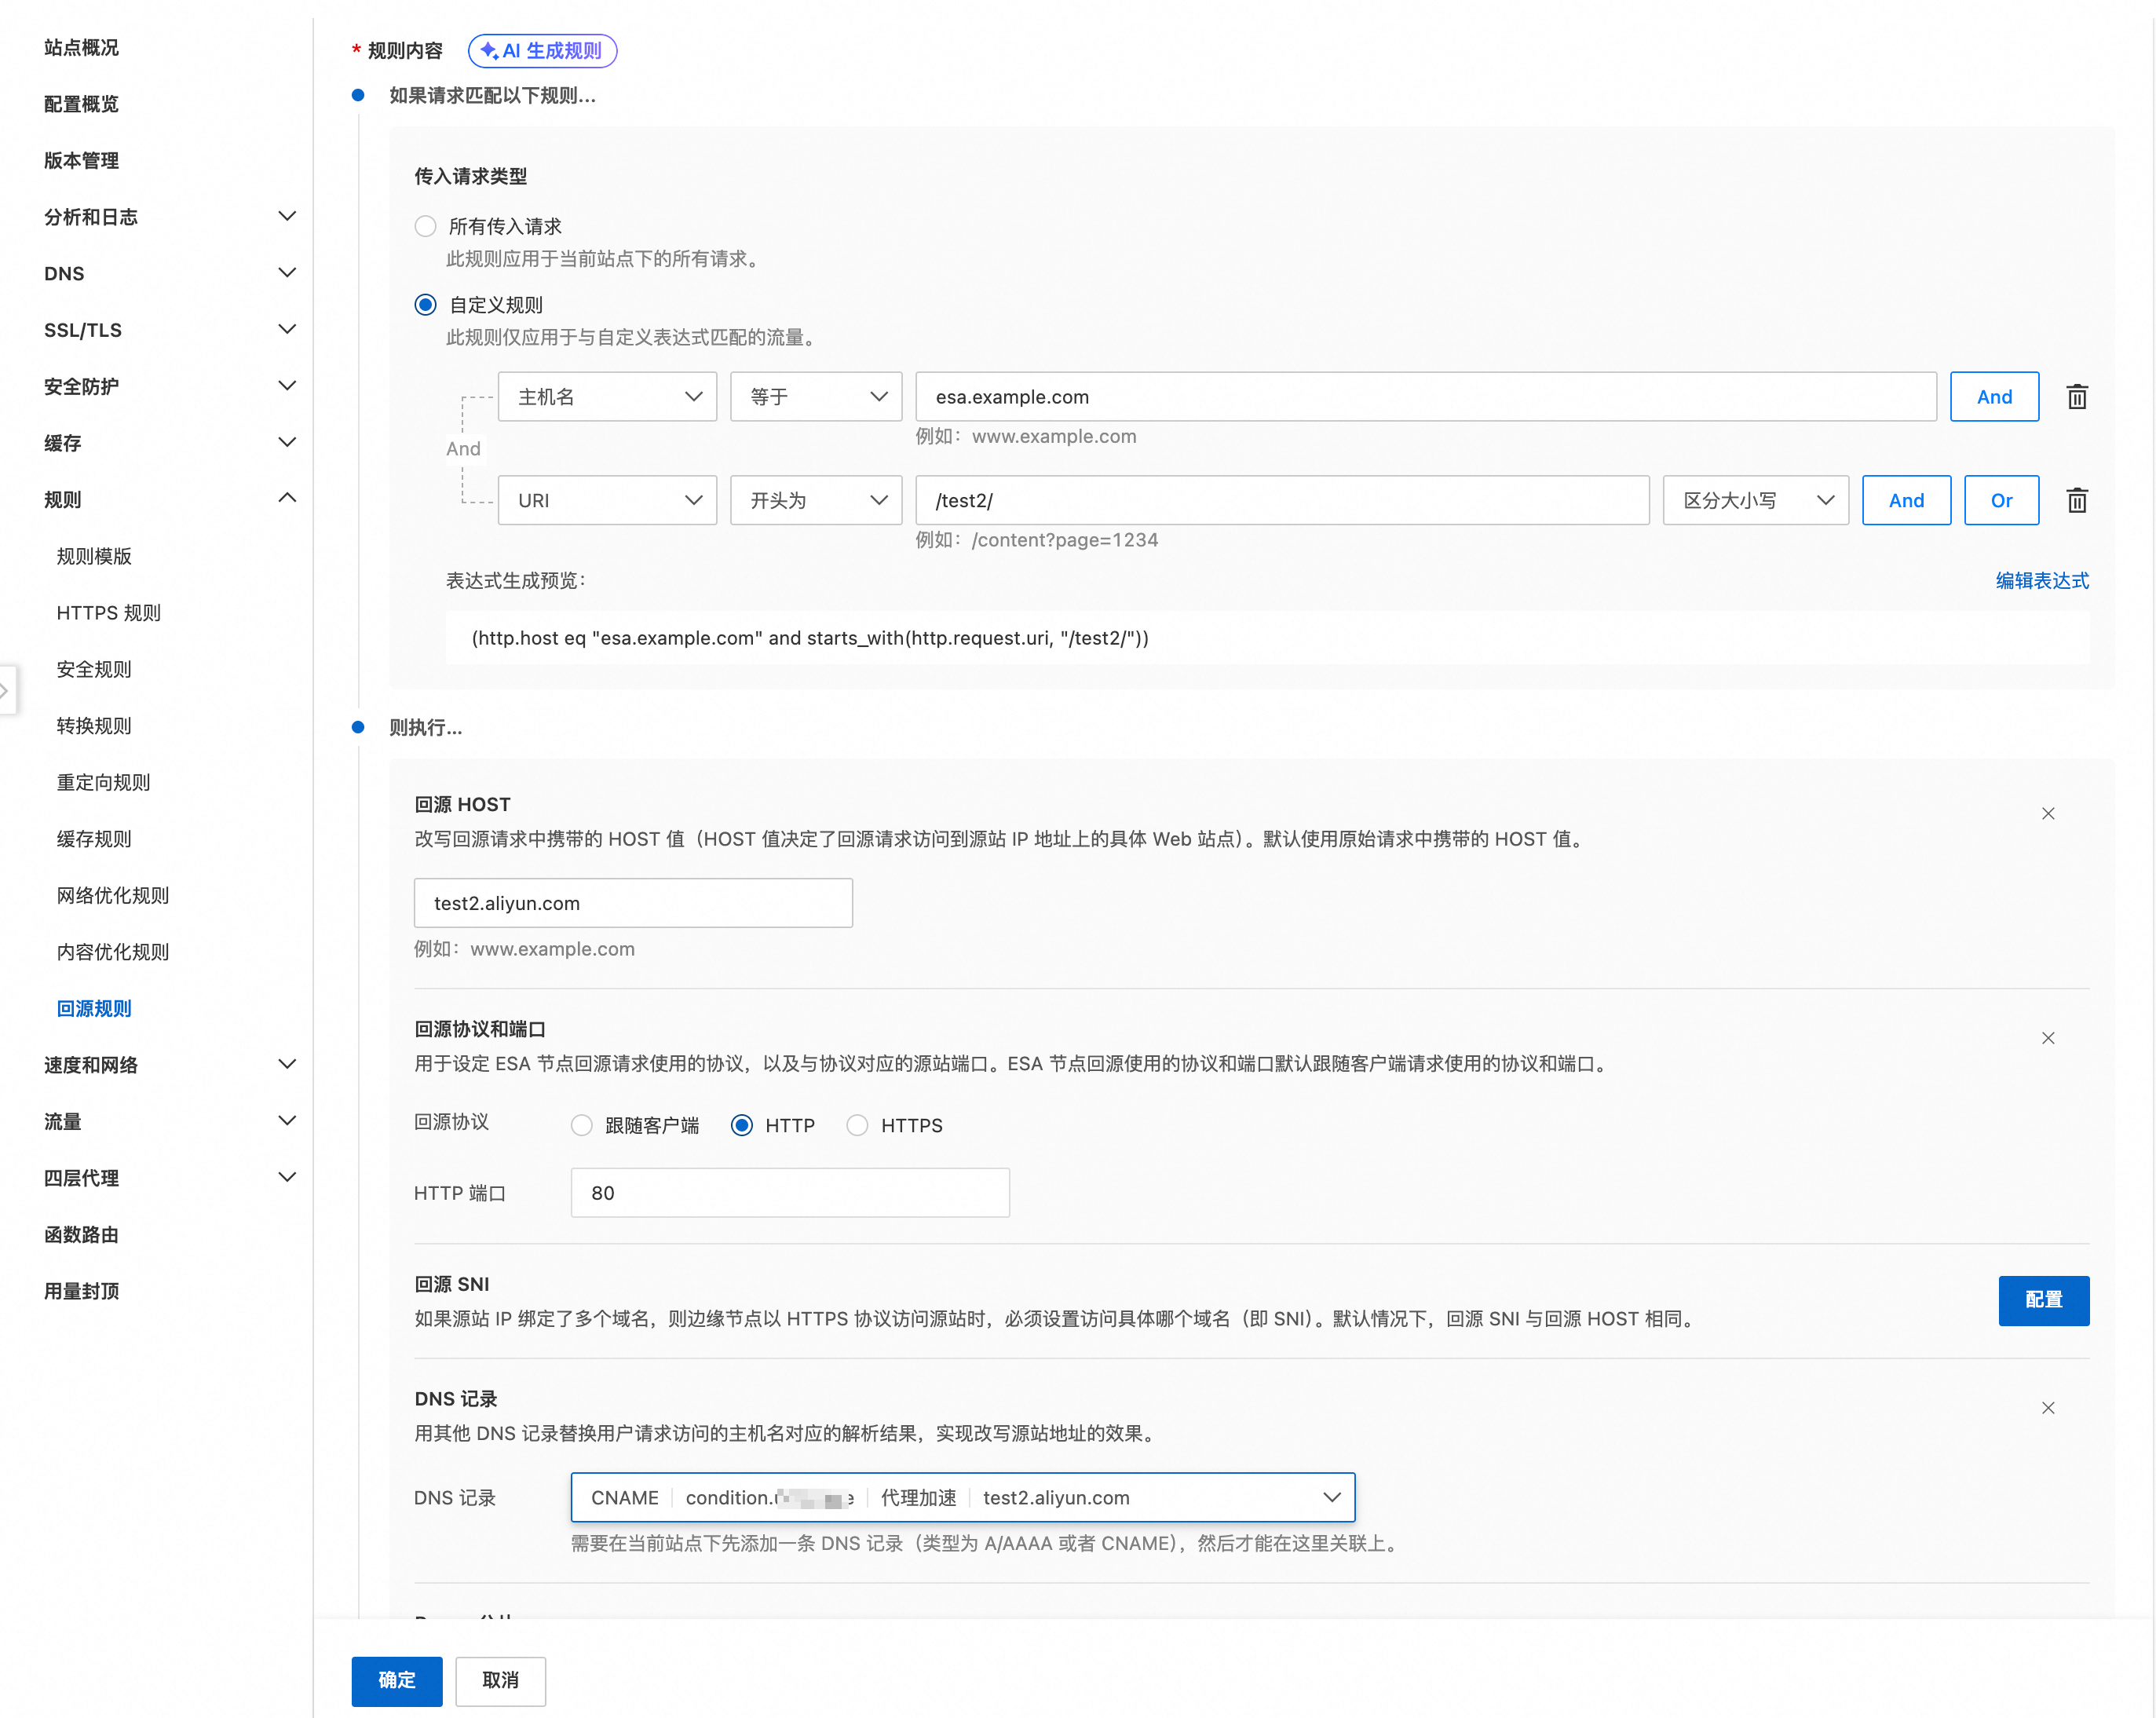Open 缓存规则 in the sidebar
The height and width of the screenshot is (1718, 2156).
94,839
